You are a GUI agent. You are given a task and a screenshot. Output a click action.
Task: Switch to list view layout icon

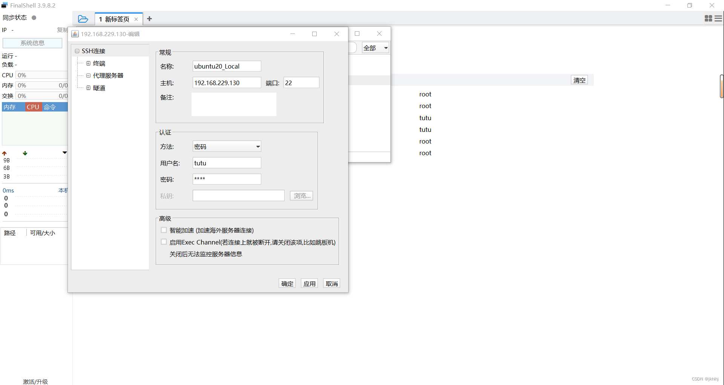(718, 18)
